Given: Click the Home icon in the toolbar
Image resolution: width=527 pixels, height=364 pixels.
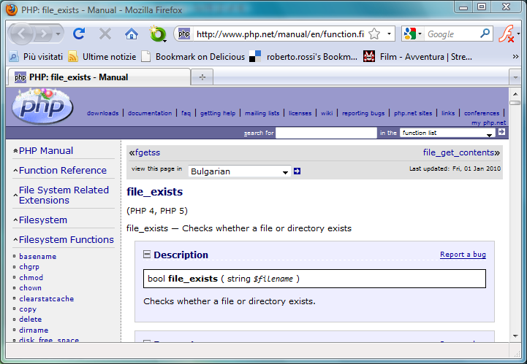Looking at the screenshot, I should tap(131, 34).
